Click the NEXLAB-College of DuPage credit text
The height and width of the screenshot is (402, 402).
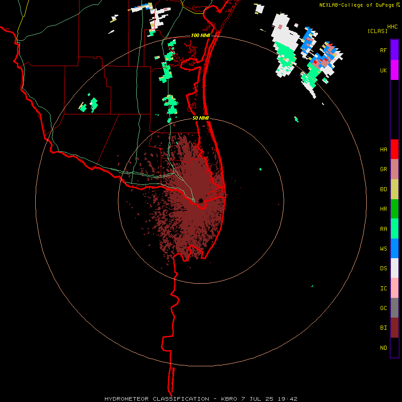coord(357,5)
